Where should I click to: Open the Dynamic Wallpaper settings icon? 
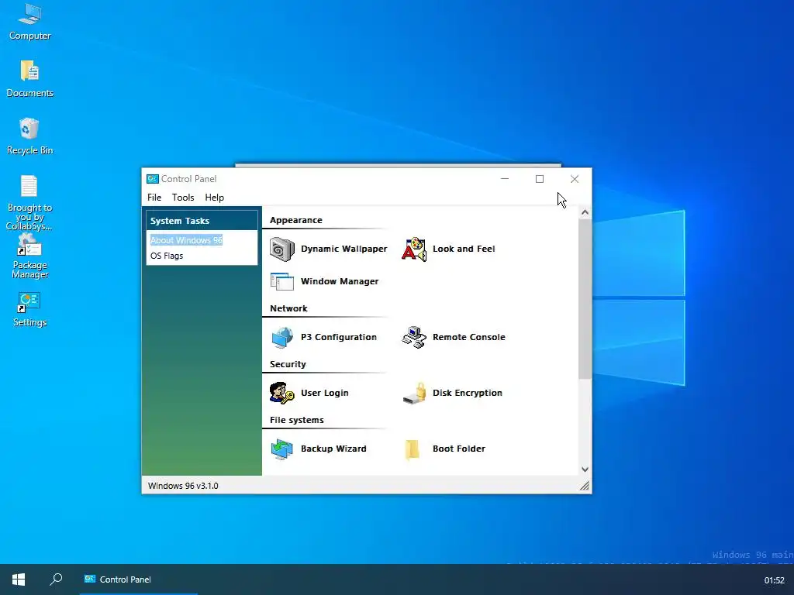(282, 249)
